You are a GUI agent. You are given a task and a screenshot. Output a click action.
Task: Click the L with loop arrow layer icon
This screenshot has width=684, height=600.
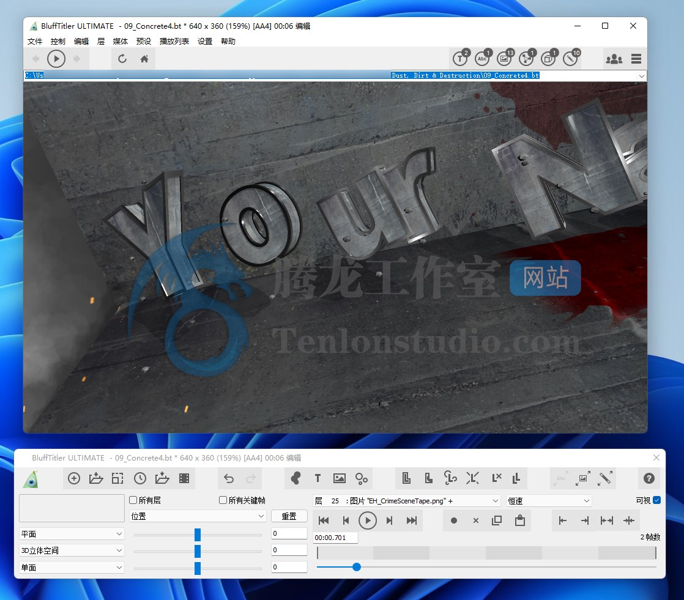pyautogui.click(x=450, y=478)
